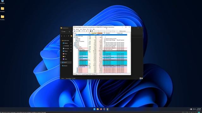Click the Commit Charge status bar entry
The image size is (202, 113).
click(x=86, y=74)
